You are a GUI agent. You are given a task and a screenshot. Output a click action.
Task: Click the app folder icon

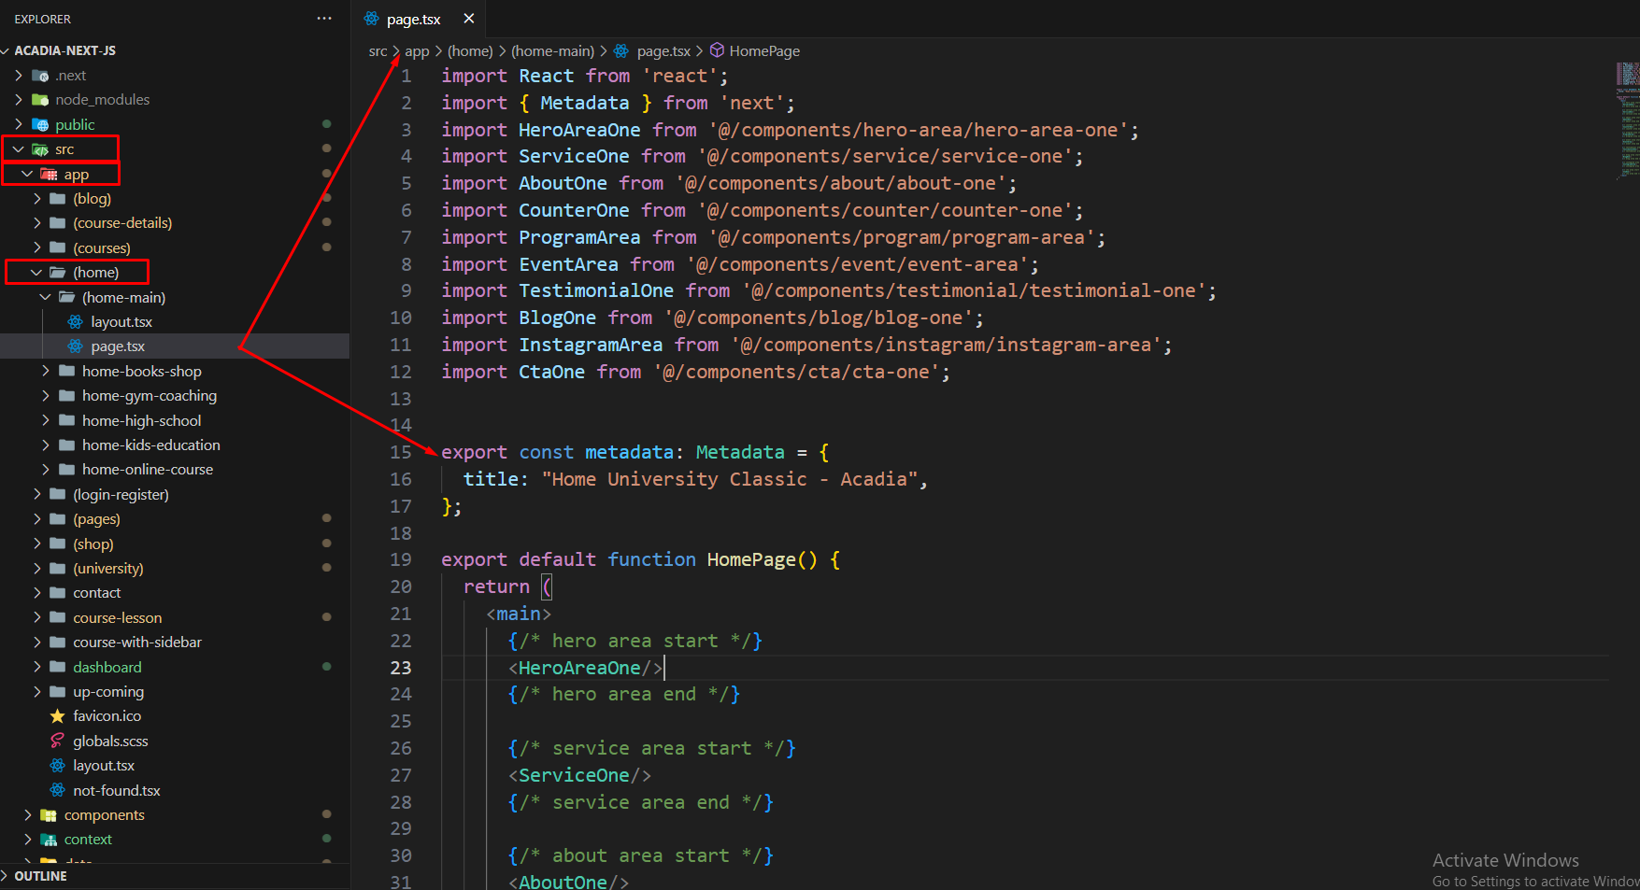point(50,175)
